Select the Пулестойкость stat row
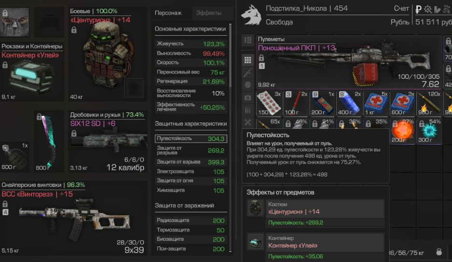This screenshot has height=262, width=452. 191,138
